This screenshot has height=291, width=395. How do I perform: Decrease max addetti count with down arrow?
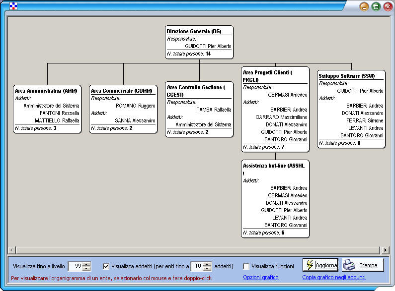click(207, 269)
